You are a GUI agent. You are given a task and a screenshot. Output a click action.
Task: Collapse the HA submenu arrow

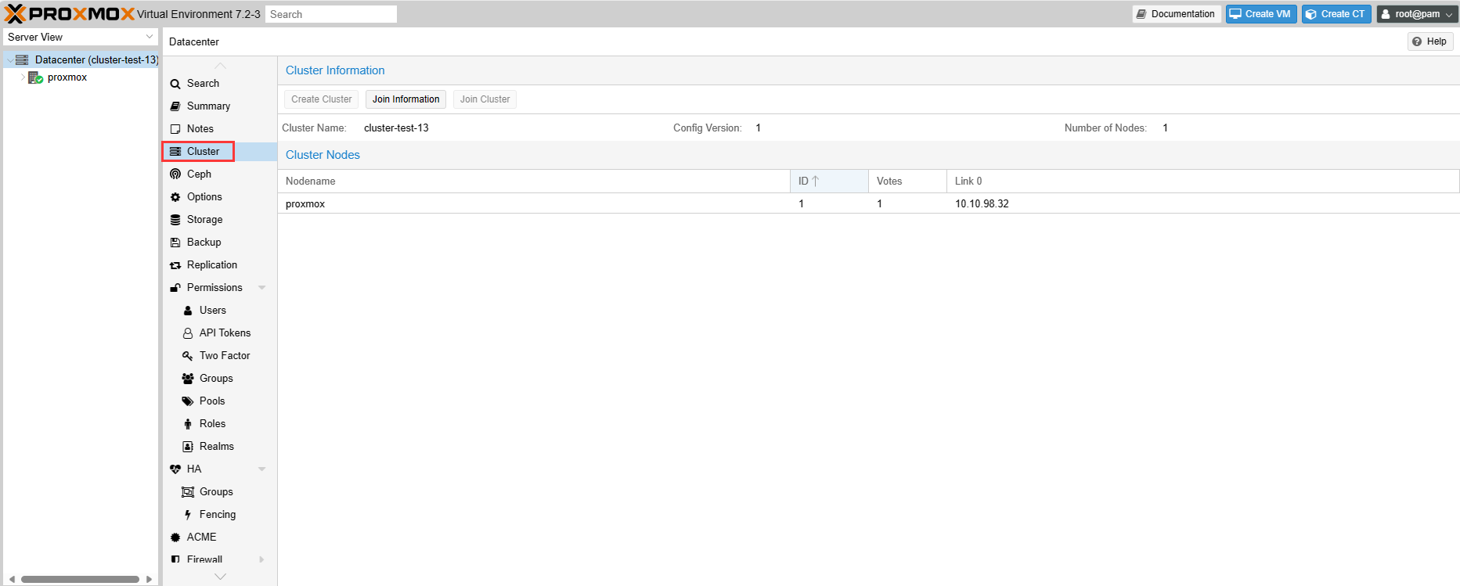click(x=262, y=469)
